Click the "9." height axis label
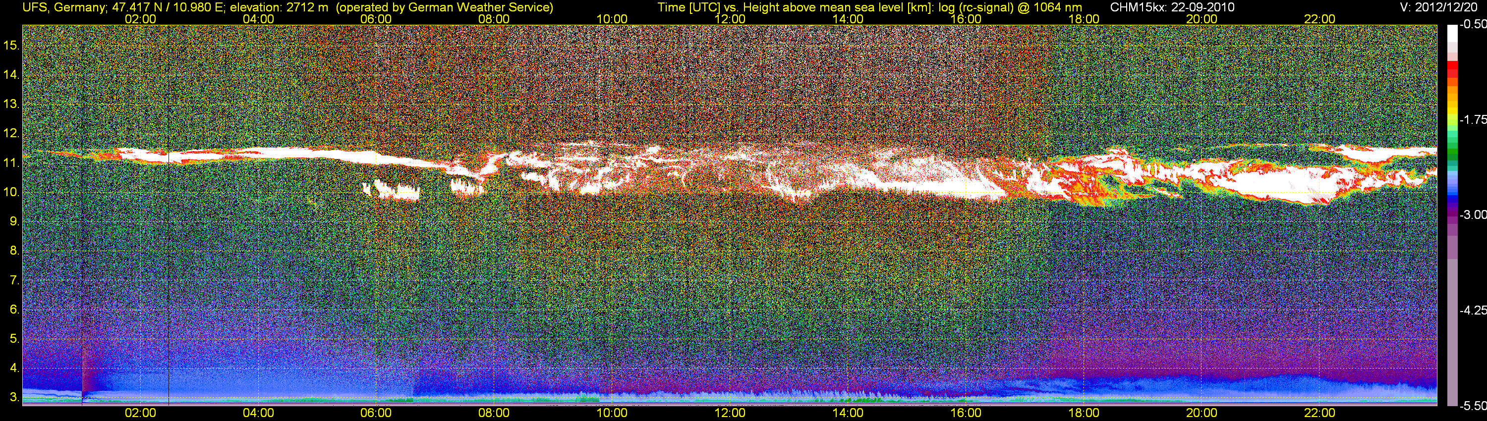The image size is (1487, 421). (14, 221)
